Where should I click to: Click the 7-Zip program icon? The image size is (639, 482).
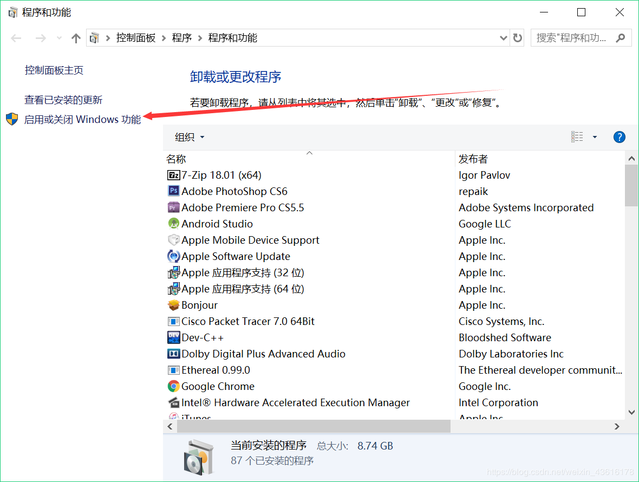(174, 175)
